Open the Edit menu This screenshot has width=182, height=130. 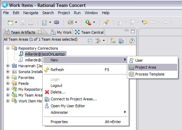click(x=16, y=13)
